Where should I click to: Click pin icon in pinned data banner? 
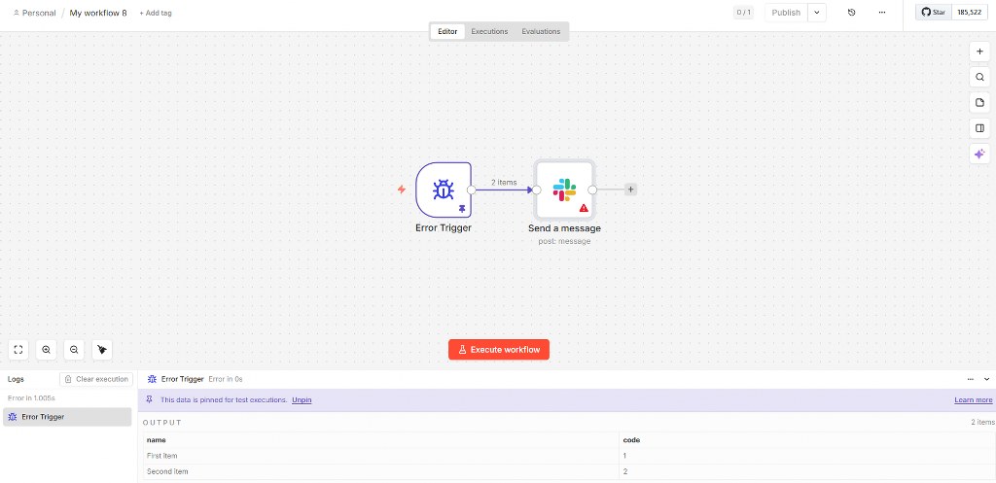pyautogui.click(x=150, y=399)
